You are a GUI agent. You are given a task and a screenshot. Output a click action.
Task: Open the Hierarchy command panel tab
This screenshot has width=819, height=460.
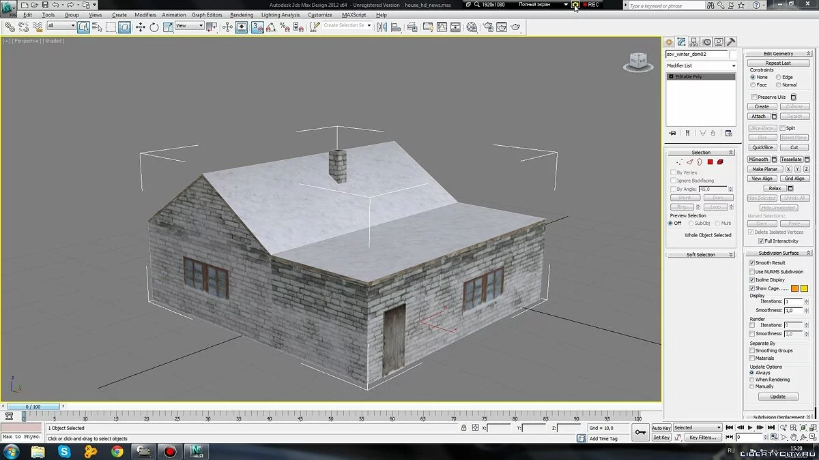pos(693,42)
